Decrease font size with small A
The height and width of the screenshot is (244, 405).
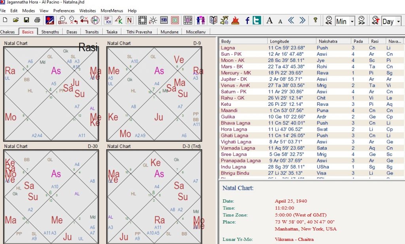(x=280, y=21)
